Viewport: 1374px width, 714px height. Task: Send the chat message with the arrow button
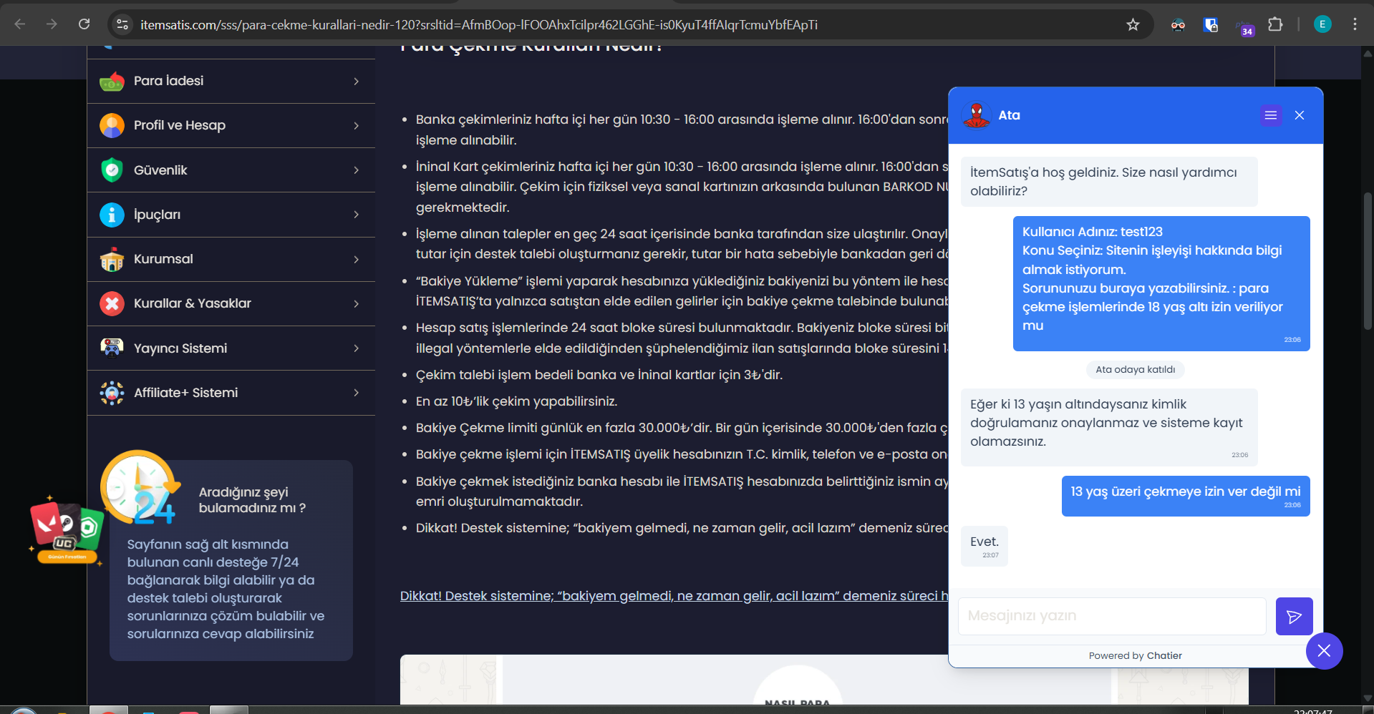pos(1294,616)
